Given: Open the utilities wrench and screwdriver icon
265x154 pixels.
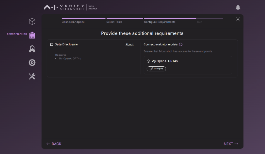Looking at the screenshot, I should pyautogui.click(x=32, y=76).
